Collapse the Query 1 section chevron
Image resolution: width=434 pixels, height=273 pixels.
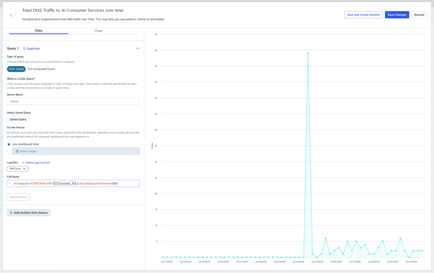pyautogui.click(x=137, y=48)
